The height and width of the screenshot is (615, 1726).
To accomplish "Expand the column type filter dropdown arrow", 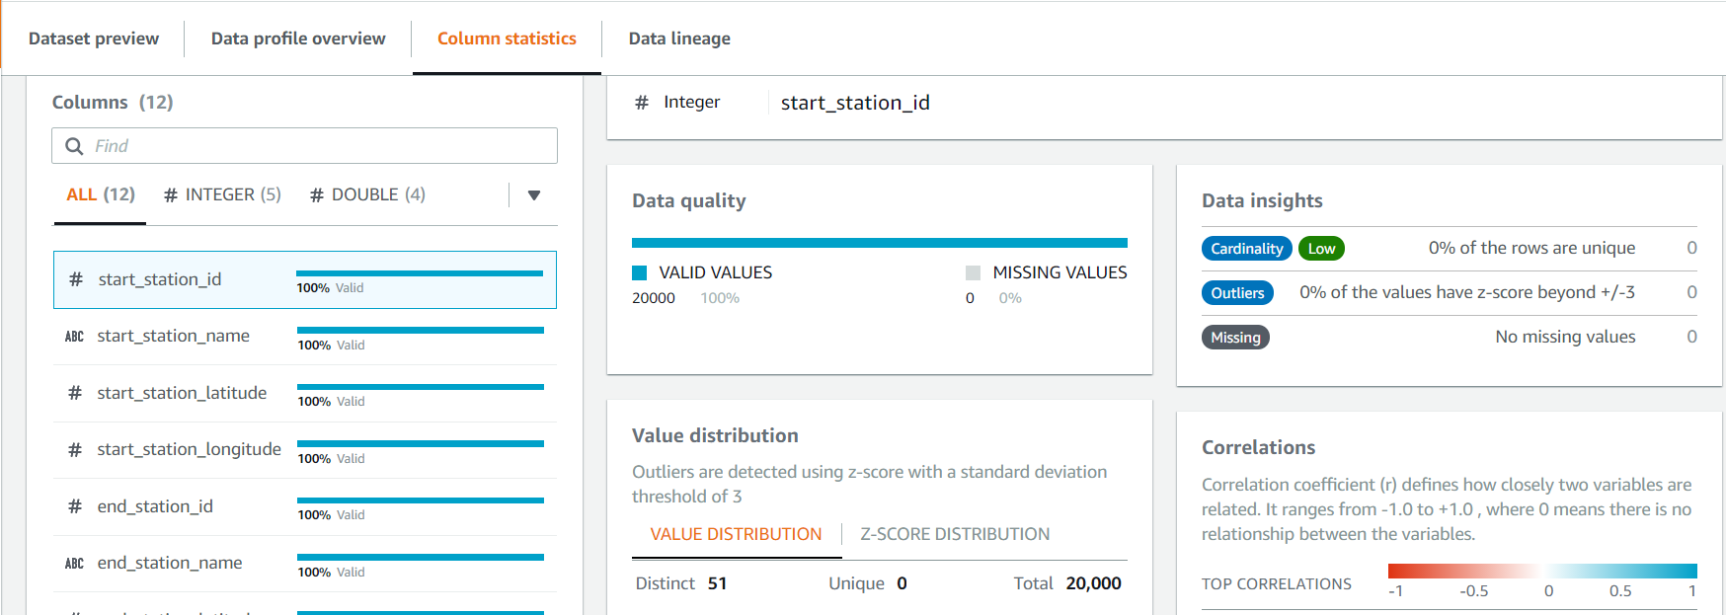I will coord(534,195).
